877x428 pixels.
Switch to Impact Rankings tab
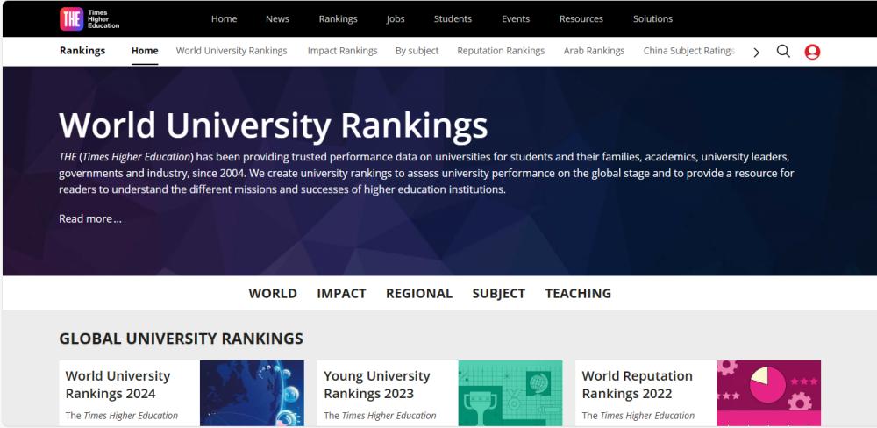point(342,51)
